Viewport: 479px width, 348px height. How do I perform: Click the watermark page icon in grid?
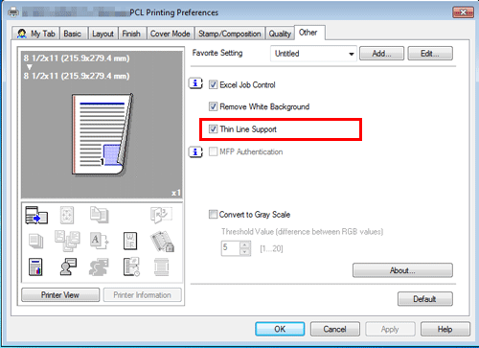130,241
